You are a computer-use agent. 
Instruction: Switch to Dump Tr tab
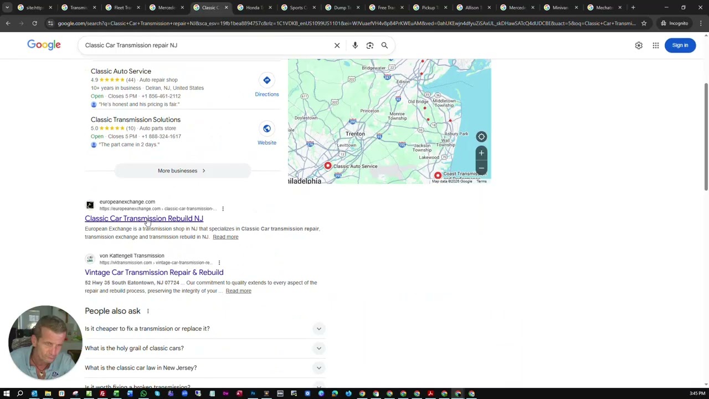click(342, 8)
